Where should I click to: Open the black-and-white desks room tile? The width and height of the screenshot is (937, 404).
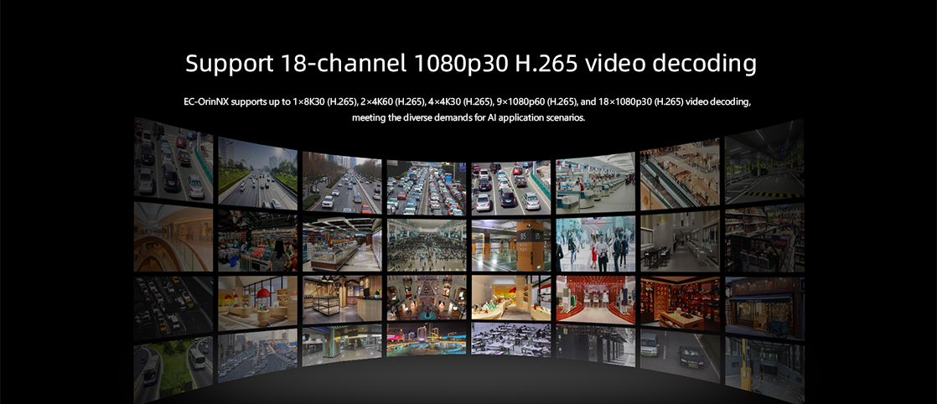511,339
